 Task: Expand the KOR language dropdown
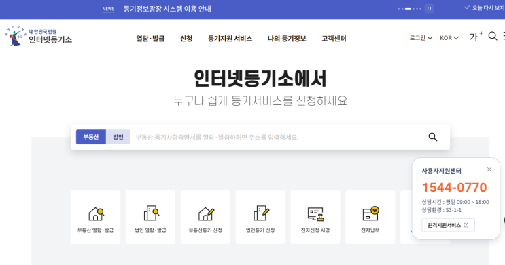[449, 38]
